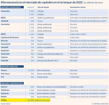Select the 'Redeia' issuer name

click(x=4, y=97)
